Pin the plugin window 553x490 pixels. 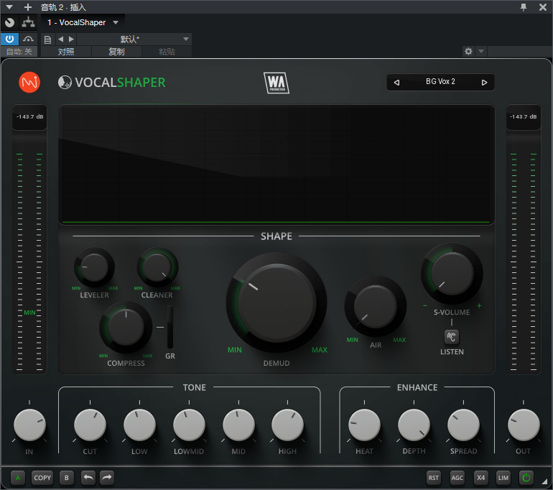(x=524, y=7)
